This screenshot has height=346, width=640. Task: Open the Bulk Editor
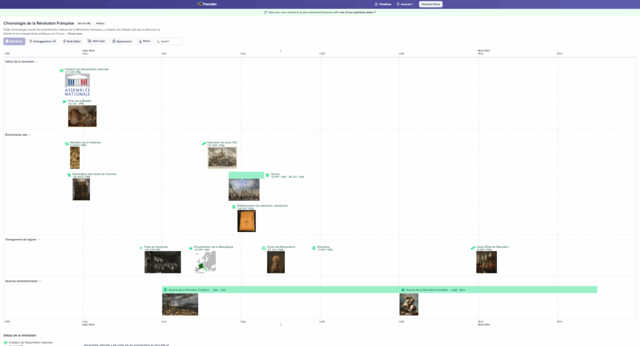point(72,41)
